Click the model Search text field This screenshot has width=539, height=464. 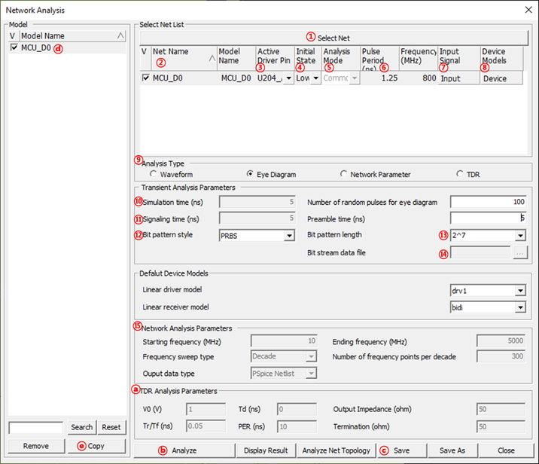pos(35,427)
